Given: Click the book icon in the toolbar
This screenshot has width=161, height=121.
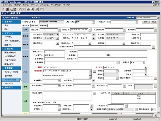Looking at the screenshot, I should pyautogui.click(x=37, y=9).
